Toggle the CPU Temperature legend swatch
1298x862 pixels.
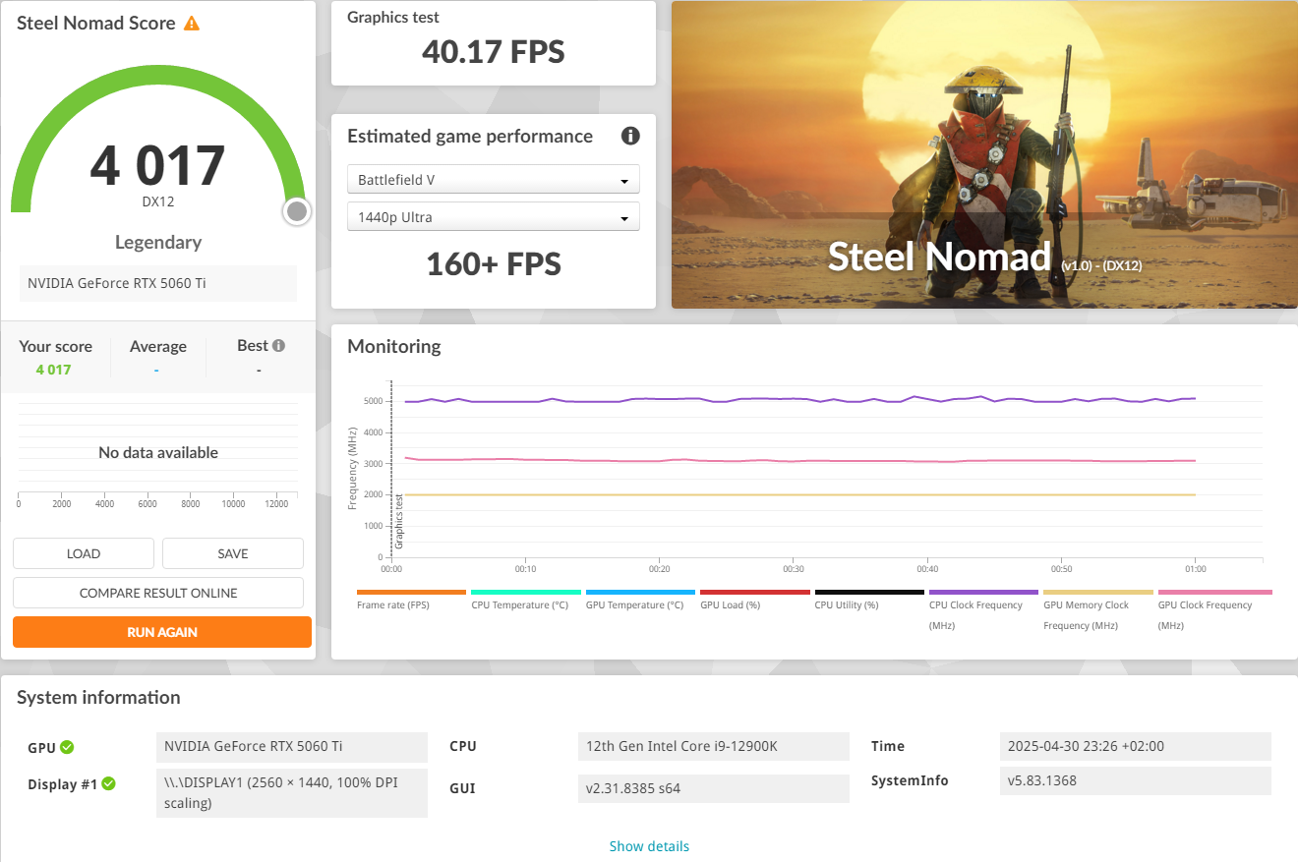[526, 592]
